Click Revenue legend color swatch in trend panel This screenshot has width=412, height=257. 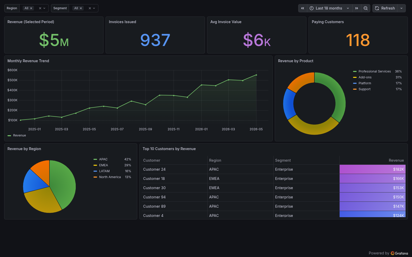[9, 135]
